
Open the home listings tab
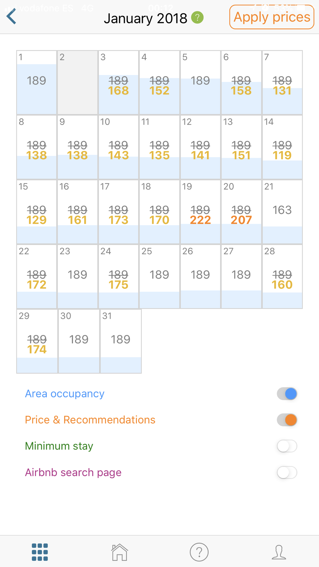click(x=120, y=552)
